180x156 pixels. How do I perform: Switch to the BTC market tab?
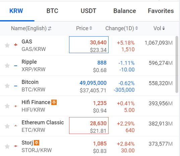pyautogui.click(x=52, y=11)
